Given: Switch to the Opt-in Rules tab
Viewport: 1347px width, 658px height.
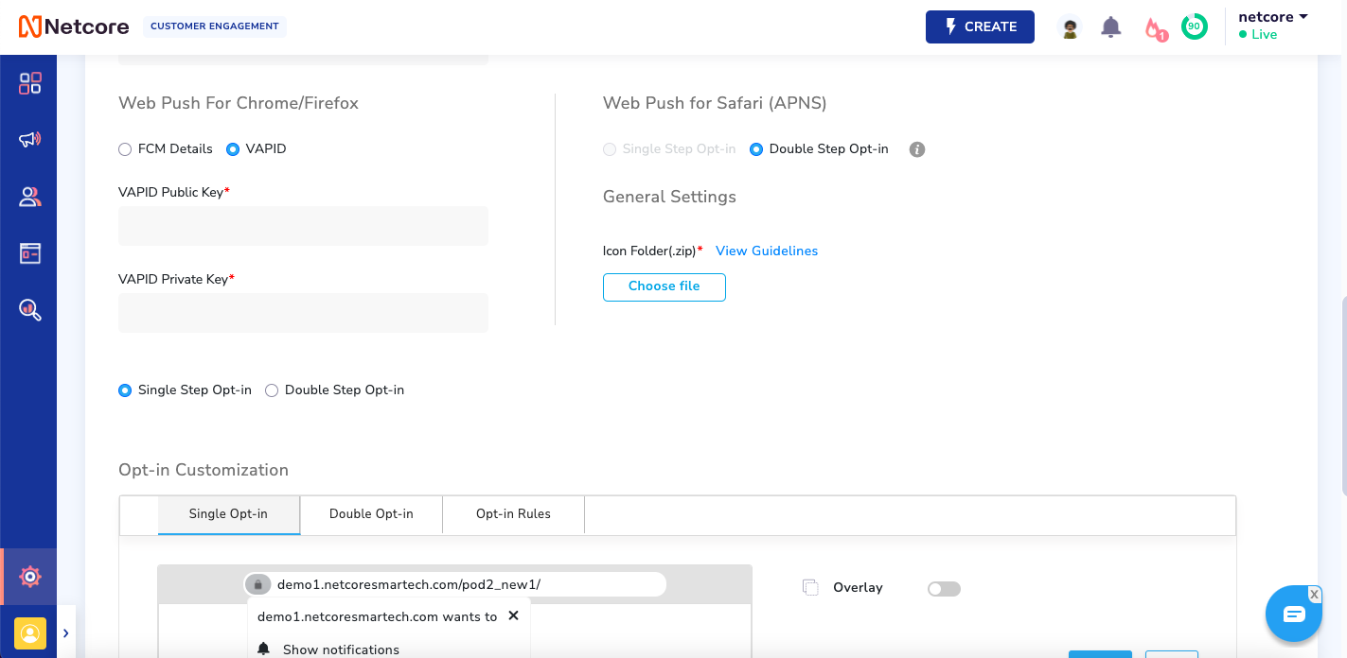Looking at the screenshot, I should coord(513,514).
